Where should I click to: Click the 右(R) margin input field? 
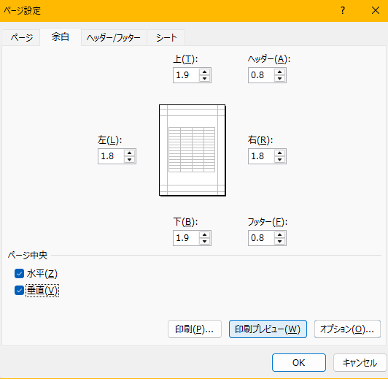click(x=262, y=156)
